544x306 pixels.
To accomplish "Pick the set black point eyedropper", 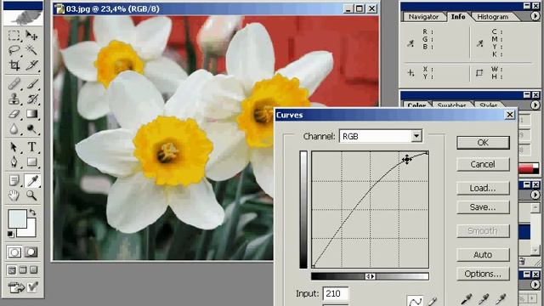I will [466, 299].
